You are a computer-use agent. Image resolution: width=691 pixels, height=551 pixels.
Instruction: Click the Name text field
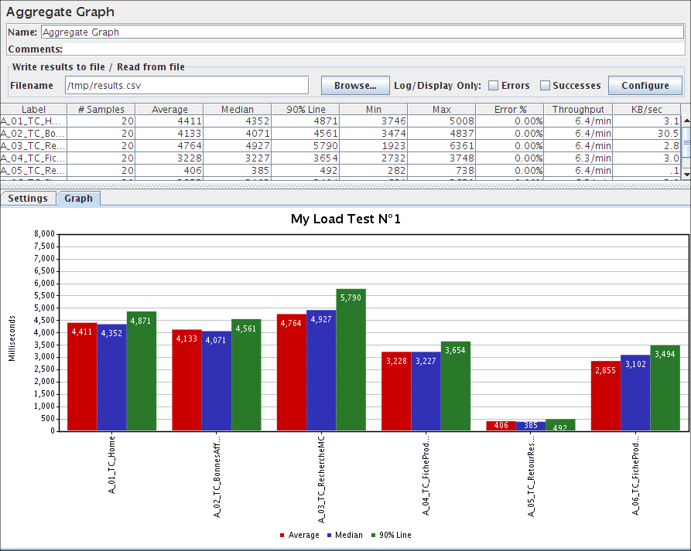tap(361, 32)
